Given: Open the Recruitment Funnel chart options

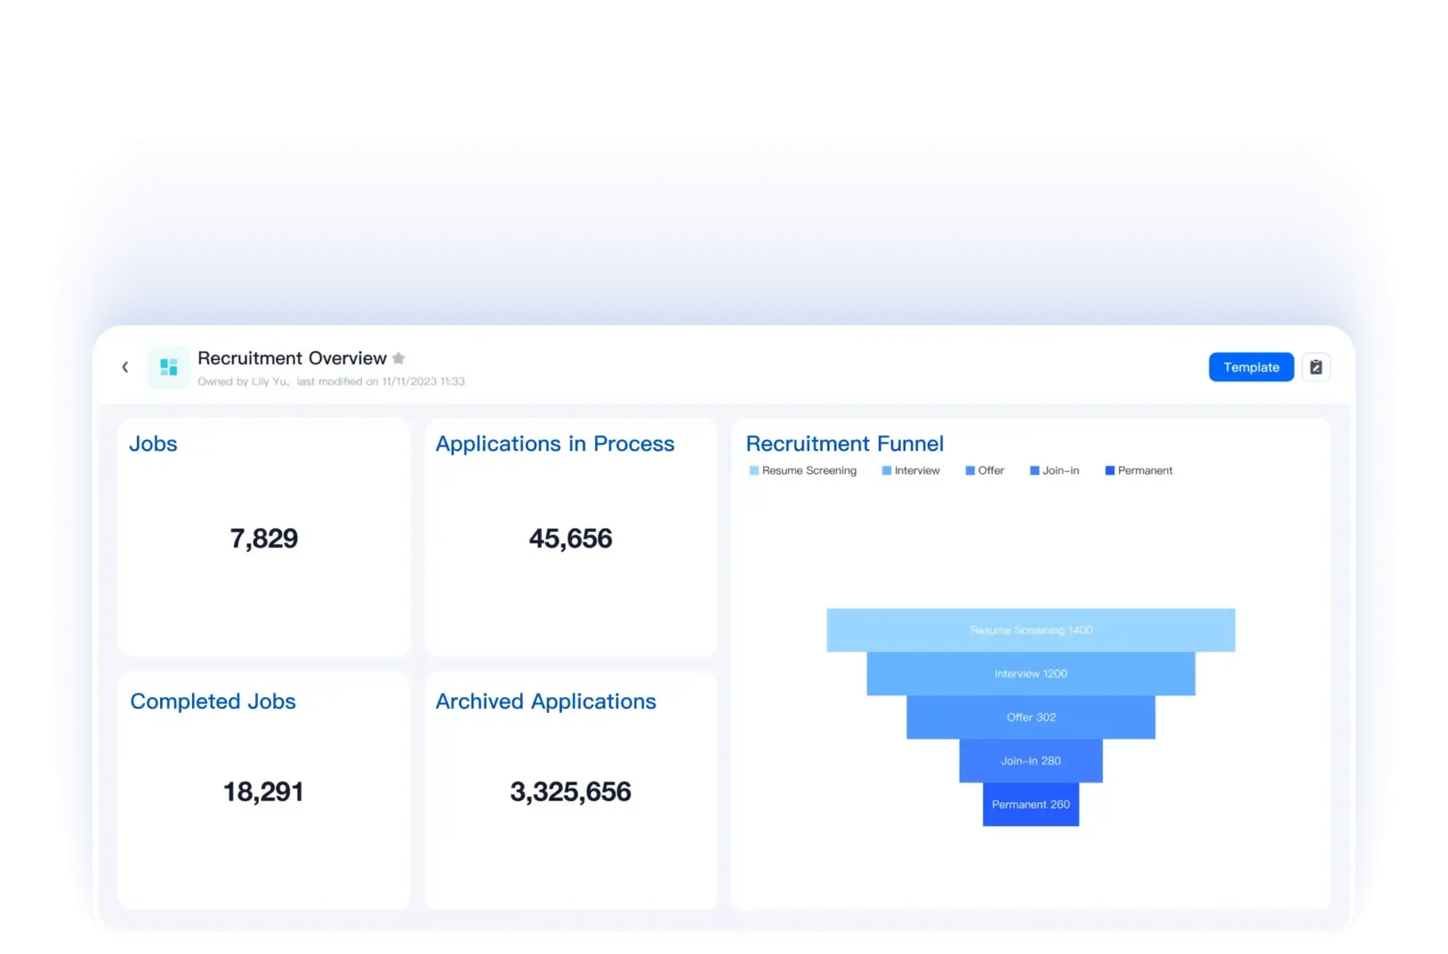Looking at the screenshot, I should coord(845,444).
